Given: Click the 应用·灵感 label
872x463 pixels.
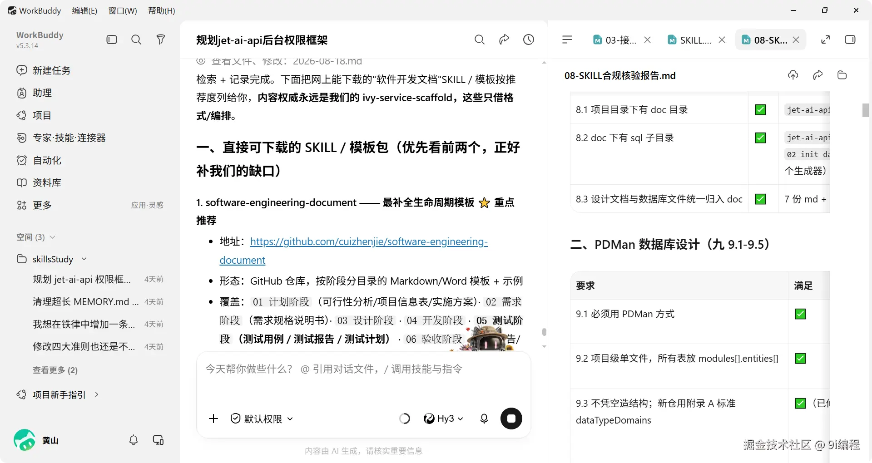Looking at the screenshot, I should [147, 205].
